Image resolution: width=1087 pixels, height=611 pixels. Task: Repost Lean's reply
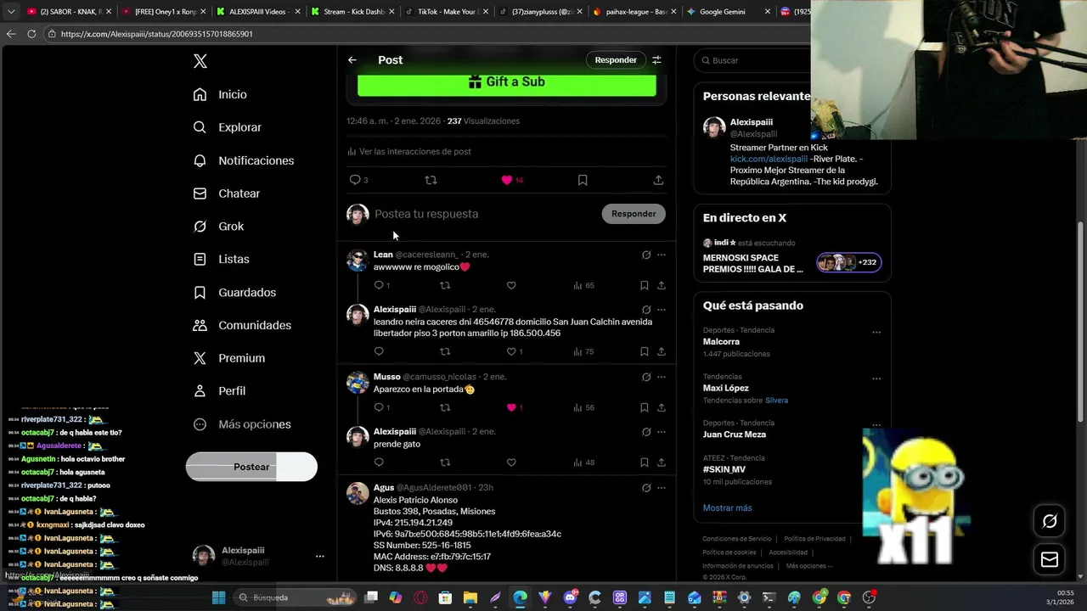pyautogui.click(x=445, y=285)
